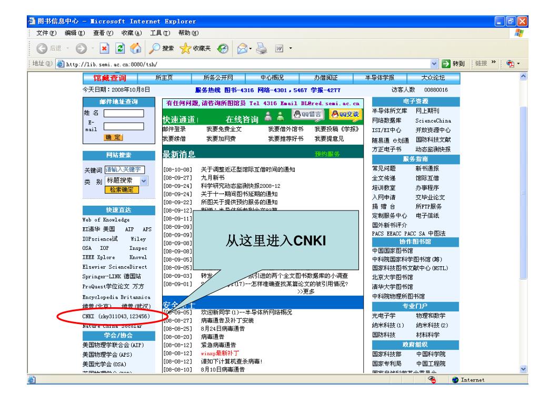Open the 所务公开网 nav tab
This screenshot has width=539, height=404.
point(218,78)
